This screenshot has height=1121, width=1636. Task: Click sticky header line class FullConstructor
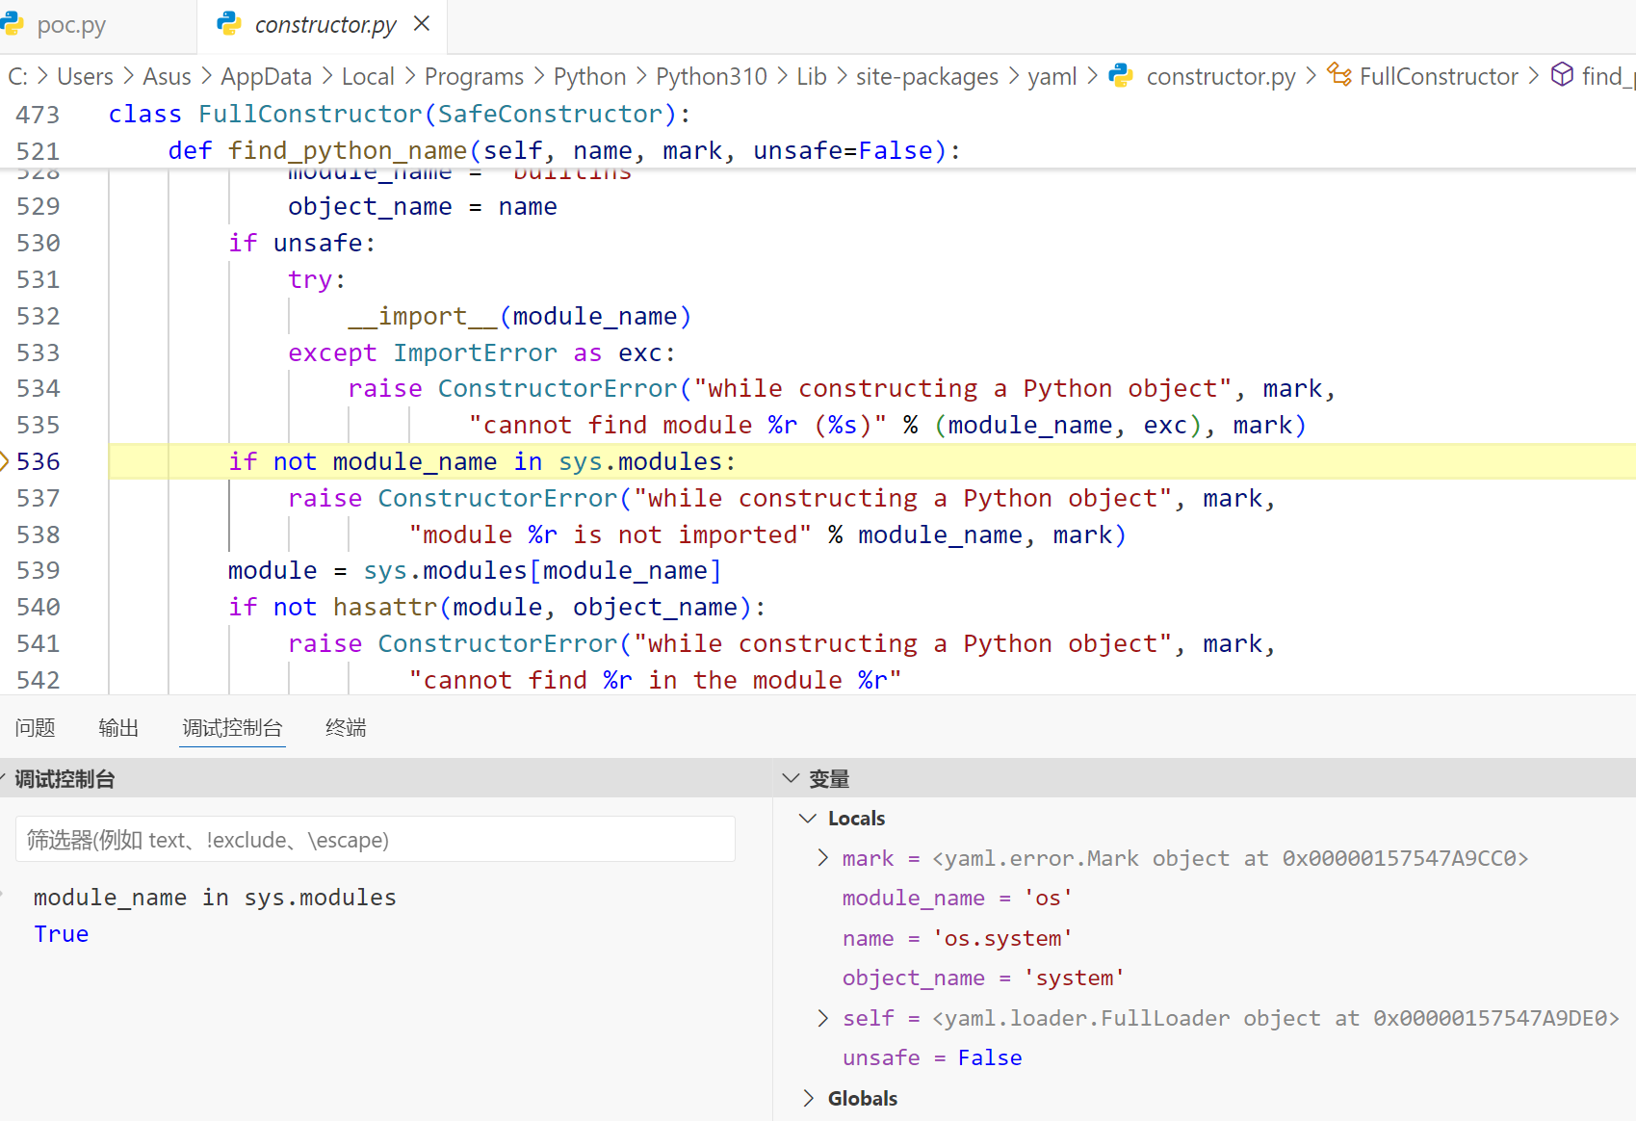pos(400,115)
